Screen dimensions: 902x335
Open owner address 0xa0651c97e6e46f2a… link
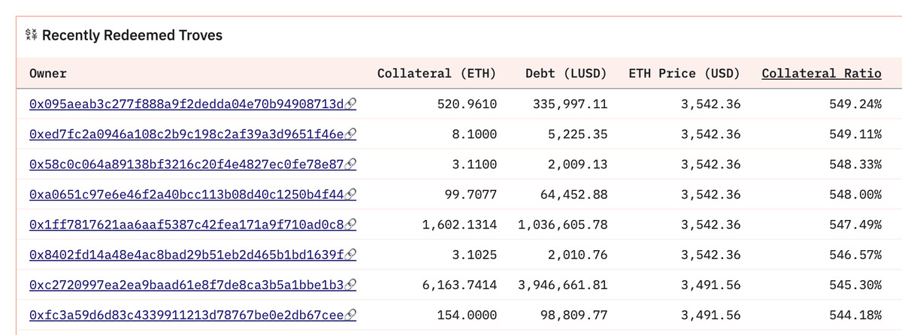coord(186,195)
